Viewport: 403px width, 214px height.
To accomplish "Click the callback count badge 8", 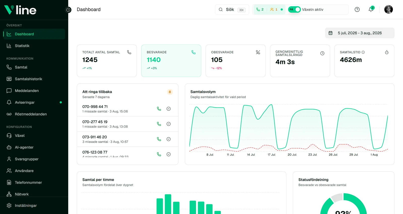I will 170,92.
